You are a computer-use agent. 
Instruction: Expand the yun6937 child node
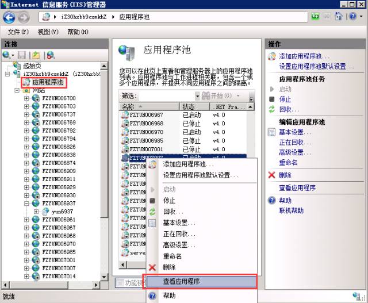36,212
